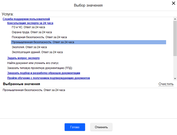Collapse Консультация эксперта за 24 часа
This screenshot has width=177, height=135.
30,23
